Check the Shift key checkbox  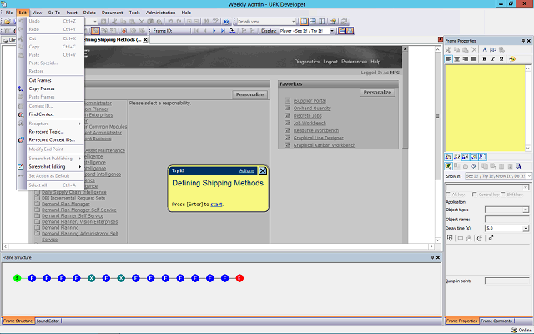coord(502,195)
